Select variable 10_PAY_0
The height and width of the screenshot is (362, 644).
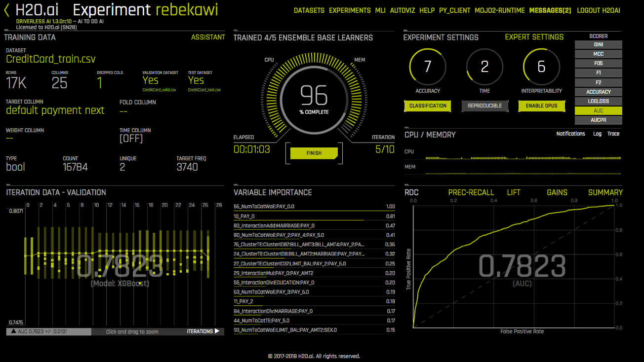(314, 216)
